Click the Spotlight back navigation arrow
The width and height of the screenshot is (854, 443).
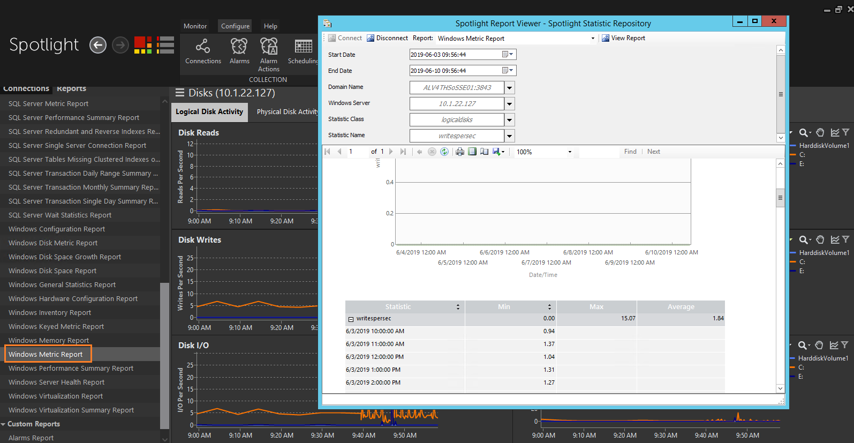click(x=97, y=45)
